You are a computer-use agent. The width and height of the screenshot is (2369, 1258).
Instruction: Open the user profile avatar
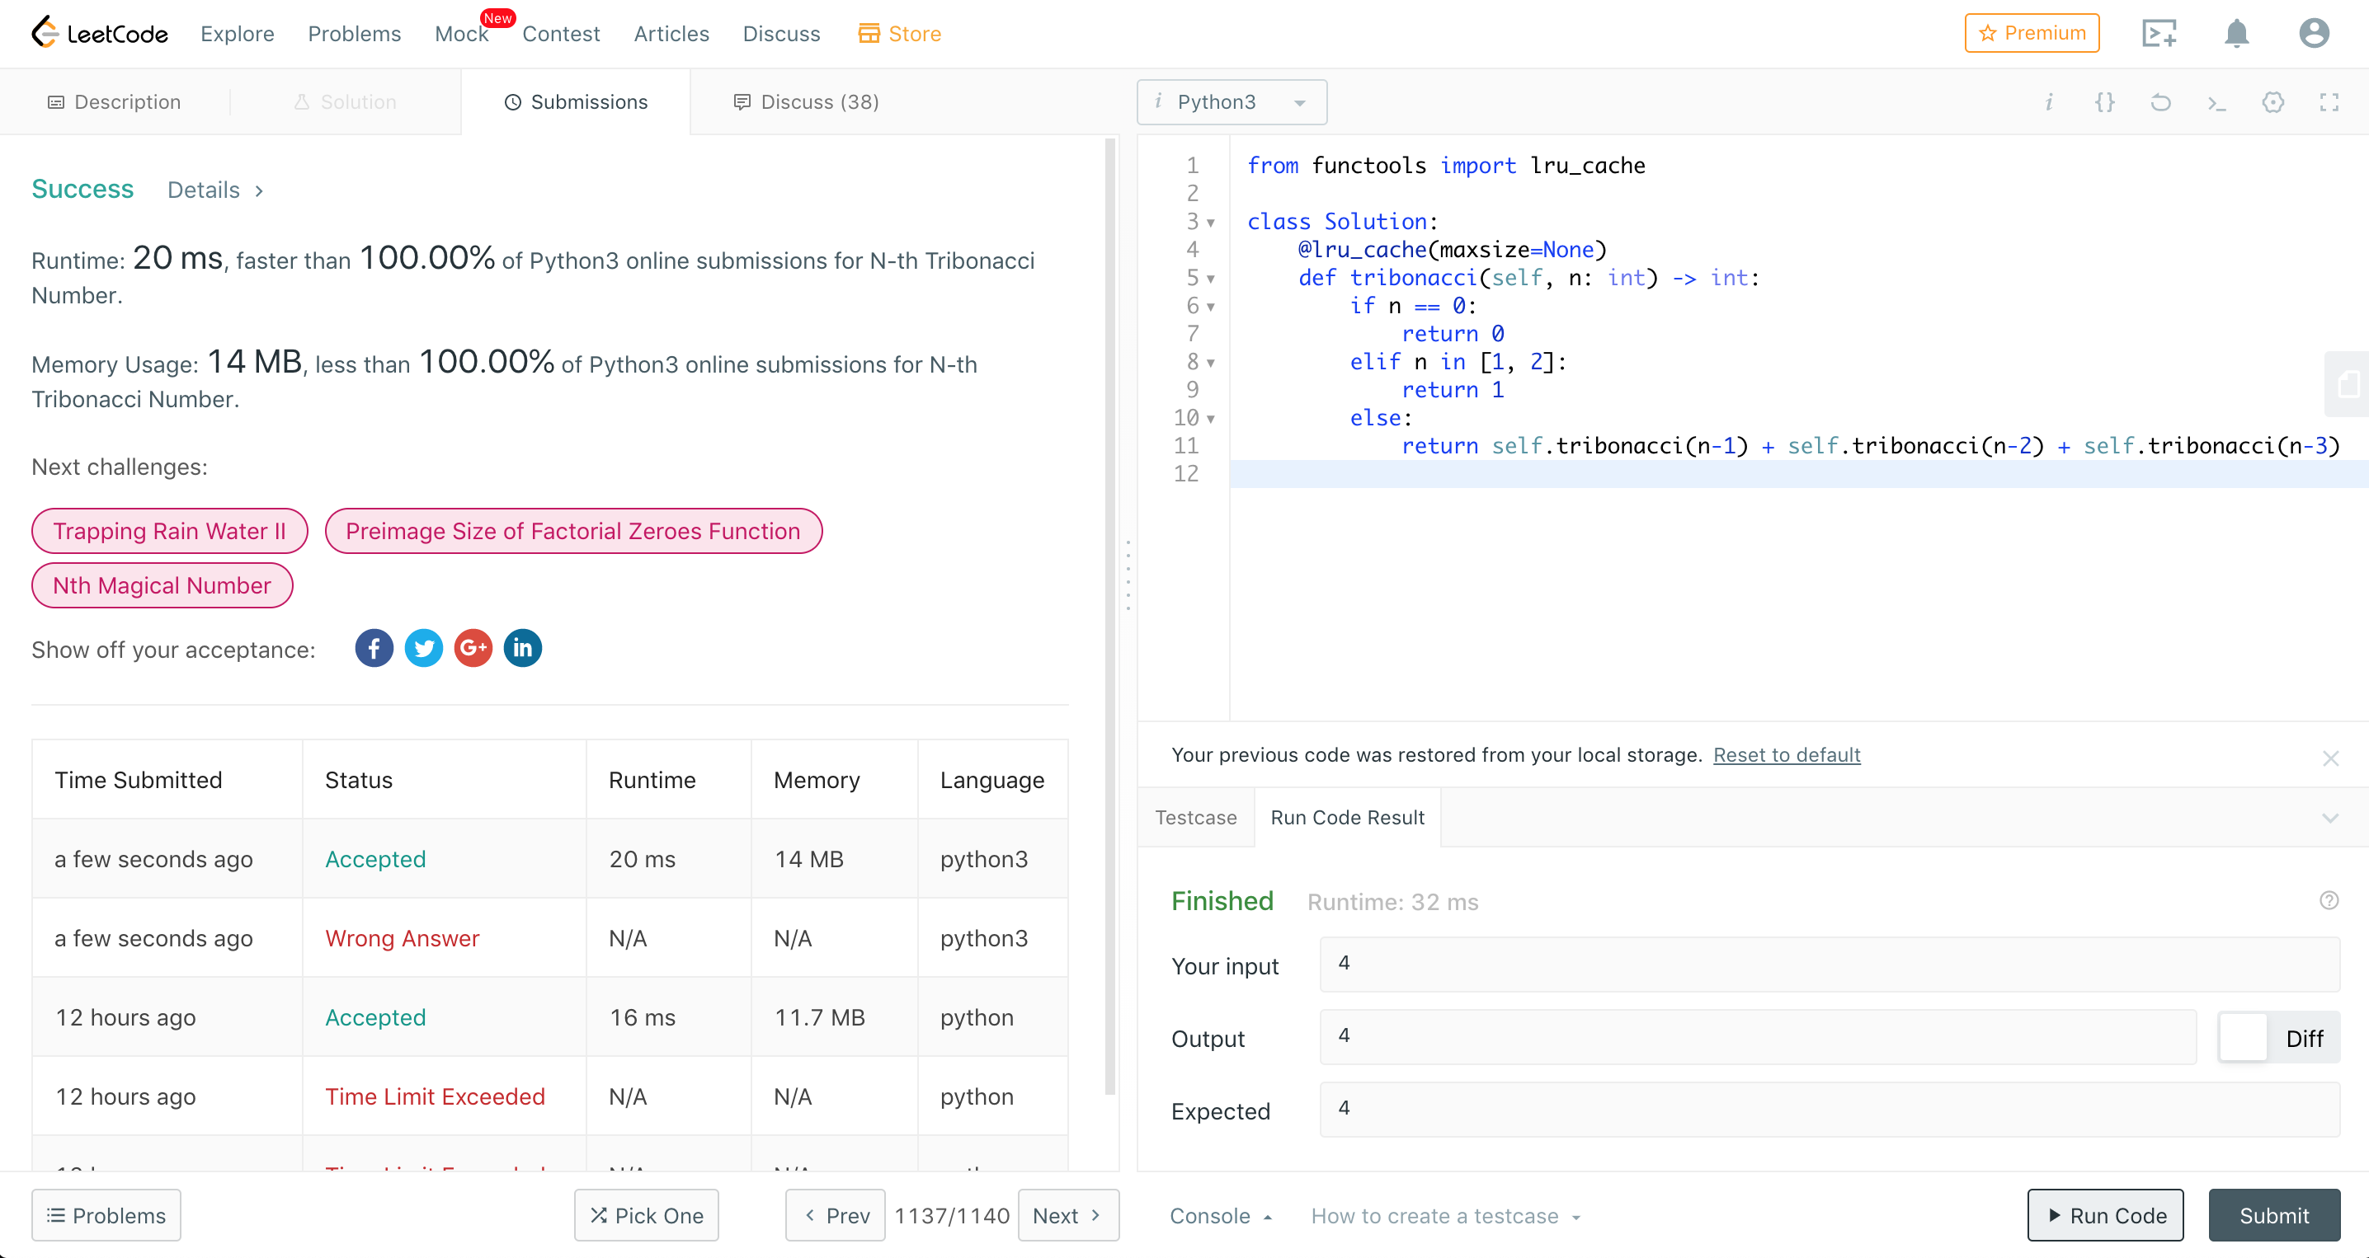[x=2314, y=33]
